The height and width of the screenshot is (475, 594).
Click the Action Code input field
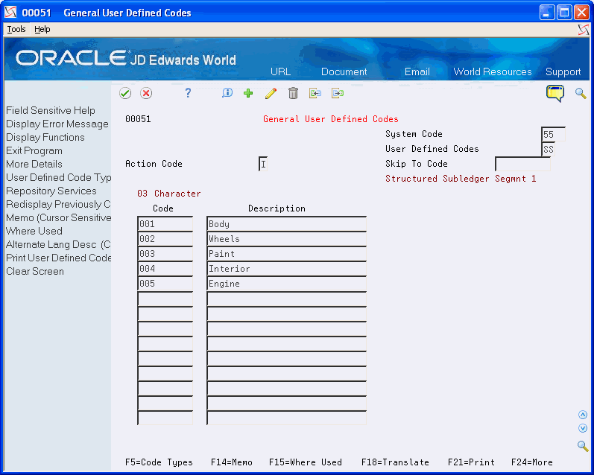pos(263,164)
